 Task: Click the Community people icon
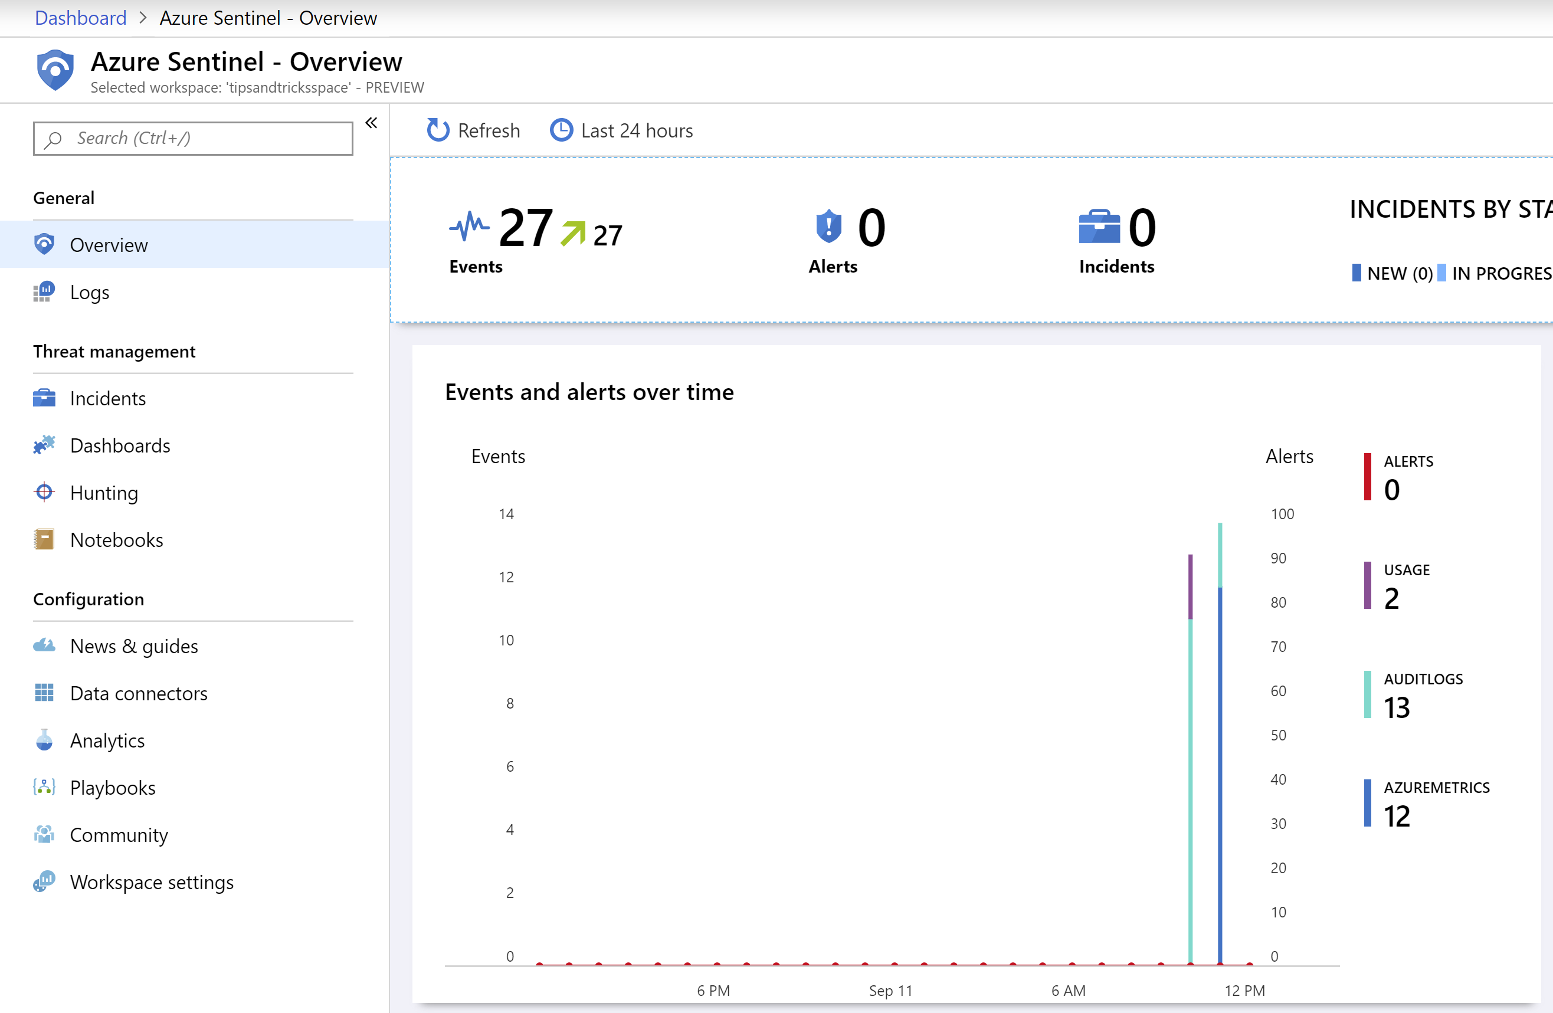(x=44, y=834)
